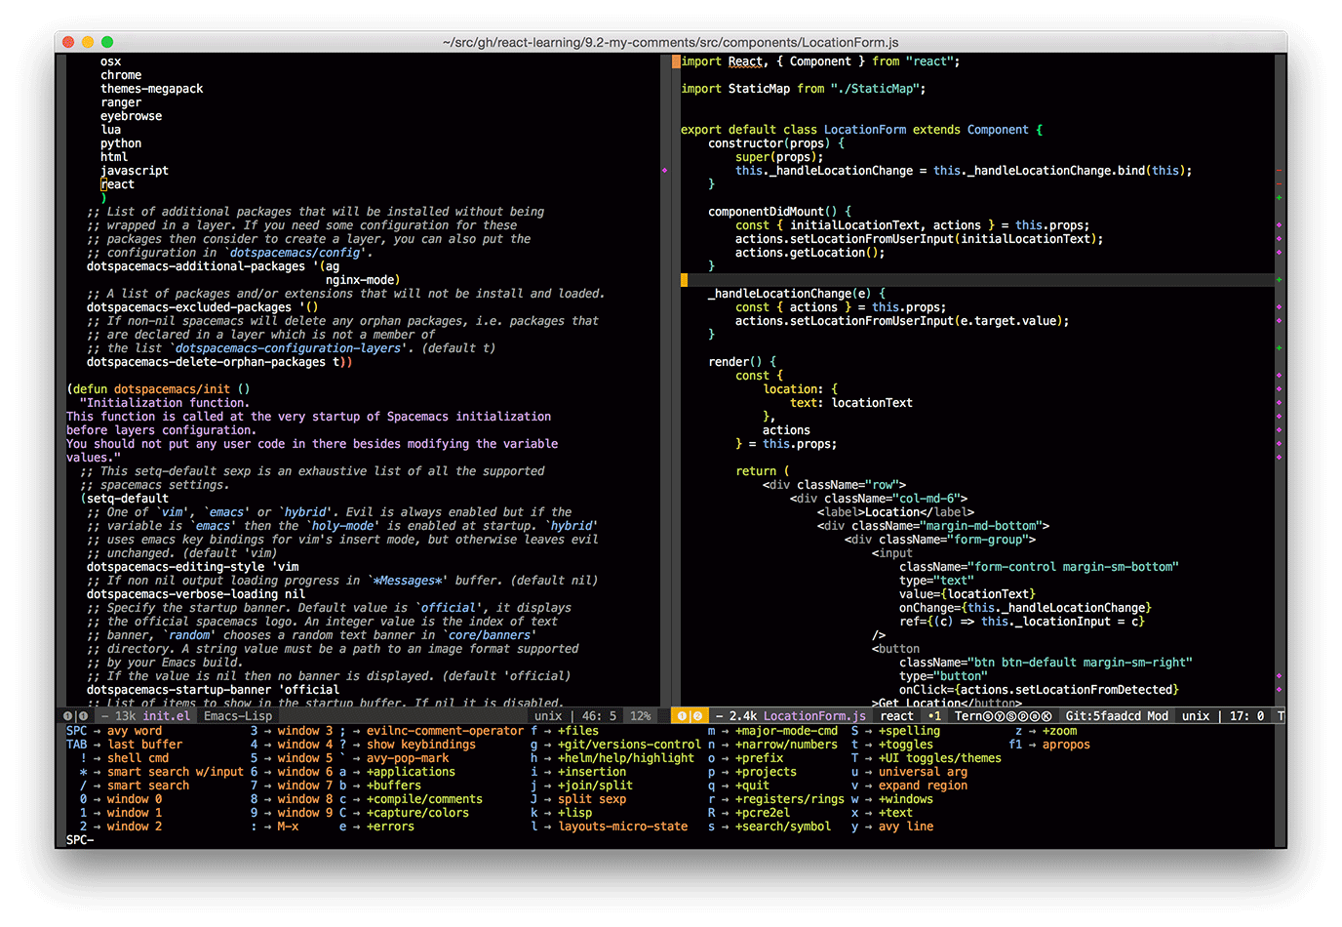
Task: Click the Ⓟ minor-mode lighter in mode line
Action: click(1023, 716)
